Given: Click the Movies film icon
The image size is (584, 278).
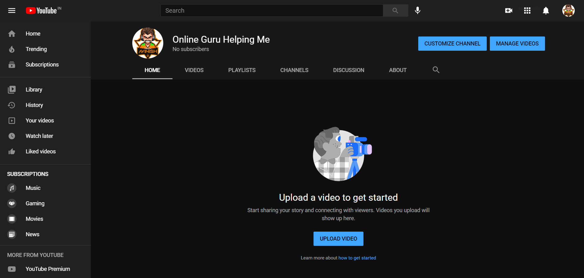Looking at the screenshot, I should 12,219.
